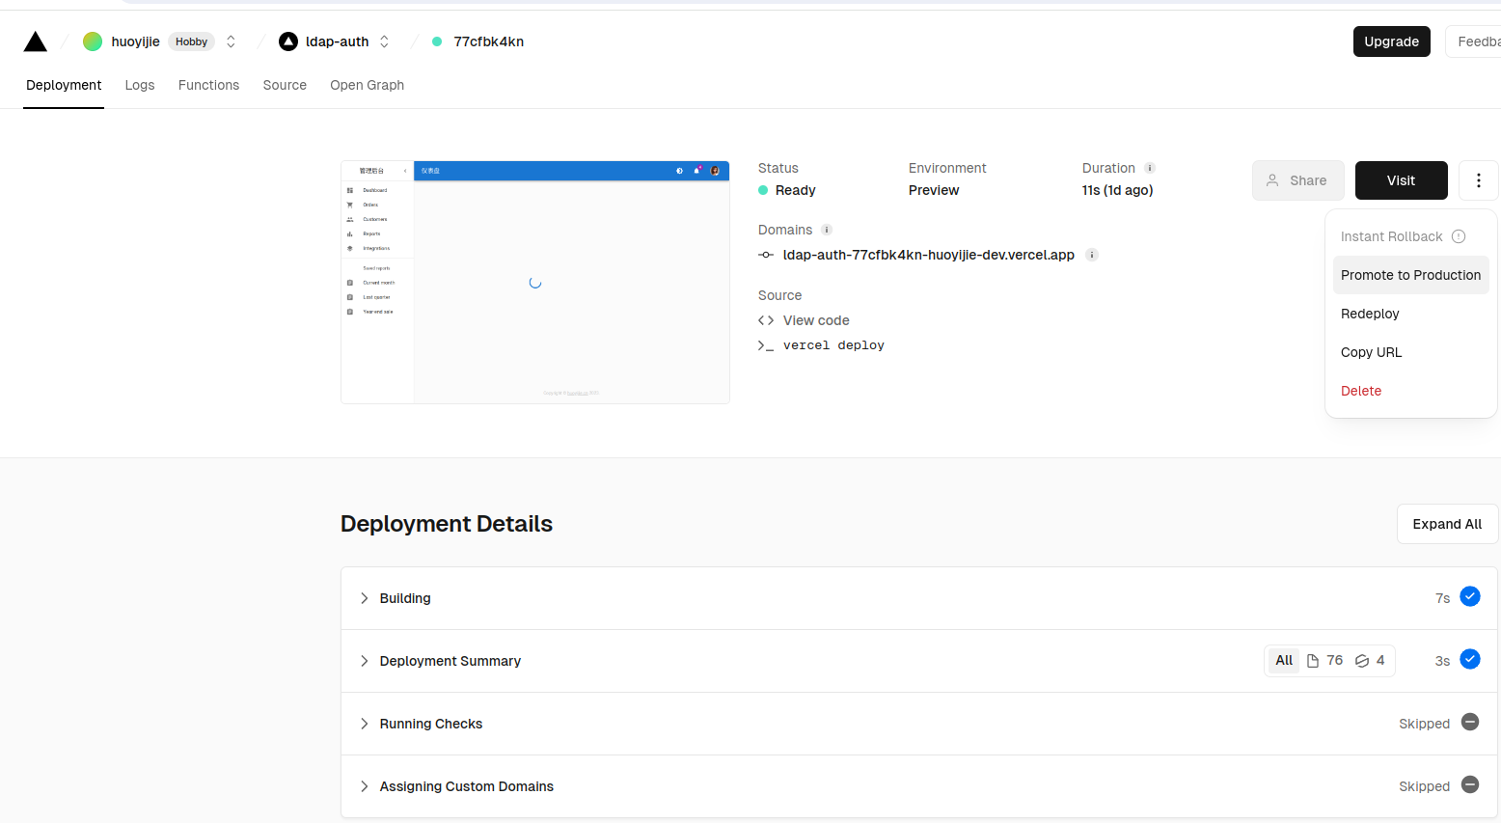
Task: Expand the Building section
Action: 365,598
